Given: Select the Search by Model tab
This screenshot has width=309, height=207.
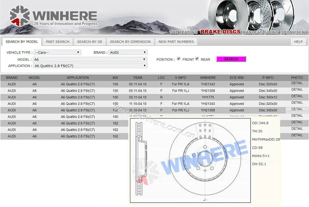Looking at the screenshot, I should (22, 42).
